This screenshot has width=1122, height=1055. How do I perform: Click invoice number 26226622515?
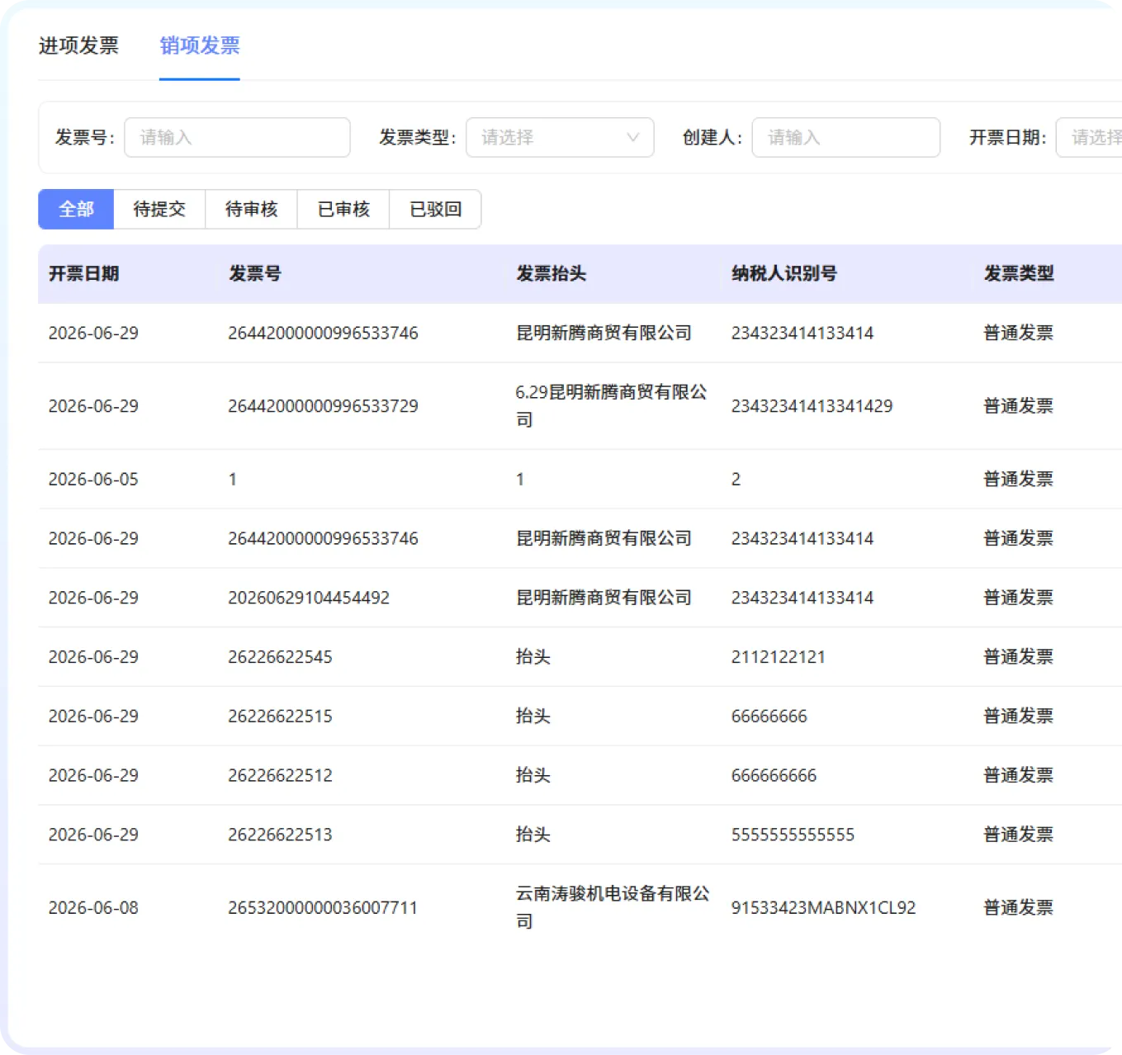[281, 717]
